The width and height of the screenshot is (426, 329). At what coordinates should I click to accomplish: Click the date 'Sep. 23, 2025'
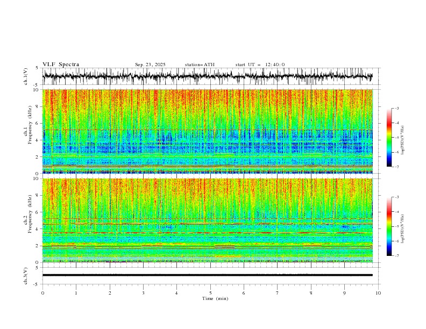point(150,65)
